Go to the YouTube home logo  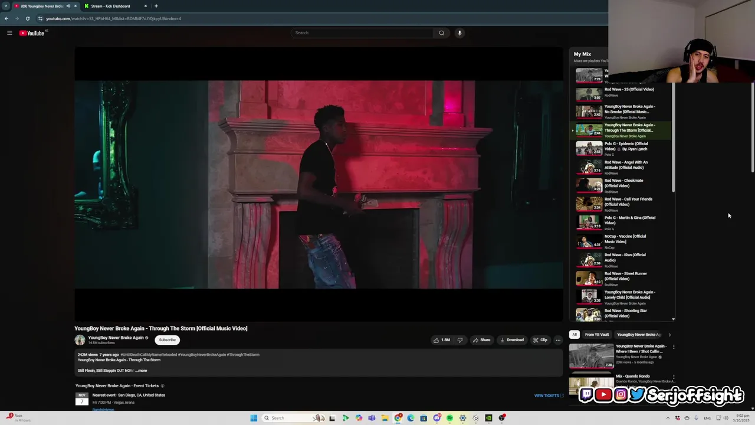[32, 33]
